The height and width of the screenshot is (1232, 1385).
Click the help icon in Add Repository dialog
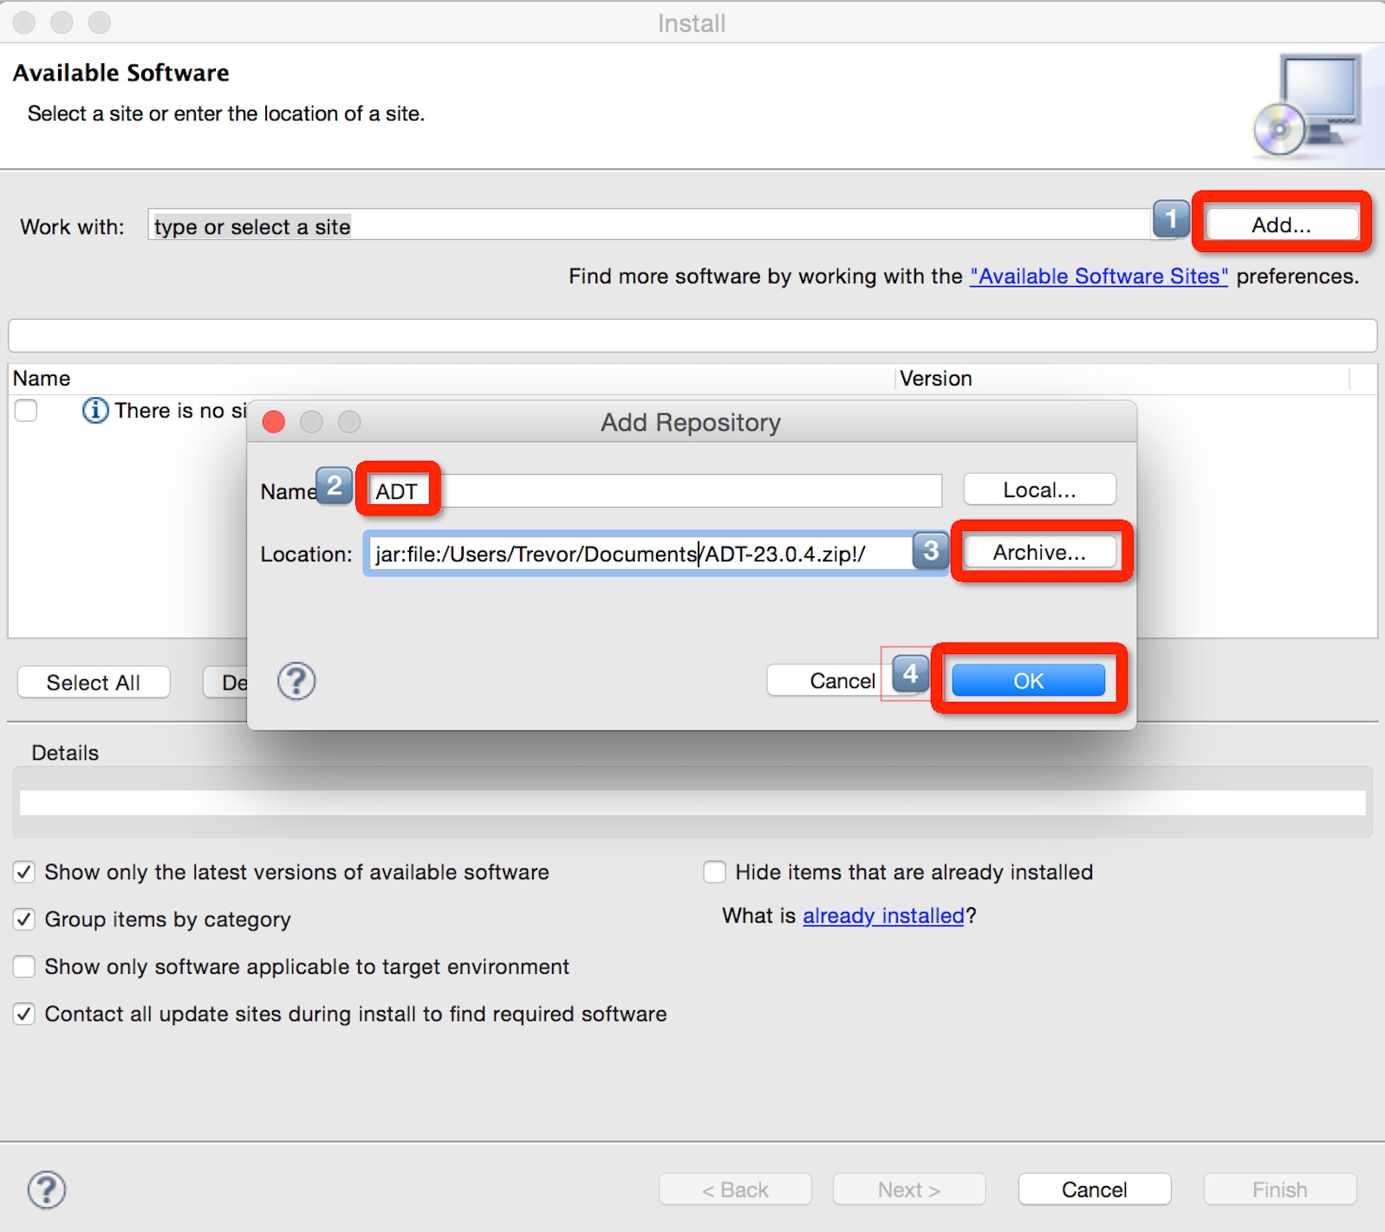(x=296, y=681)
